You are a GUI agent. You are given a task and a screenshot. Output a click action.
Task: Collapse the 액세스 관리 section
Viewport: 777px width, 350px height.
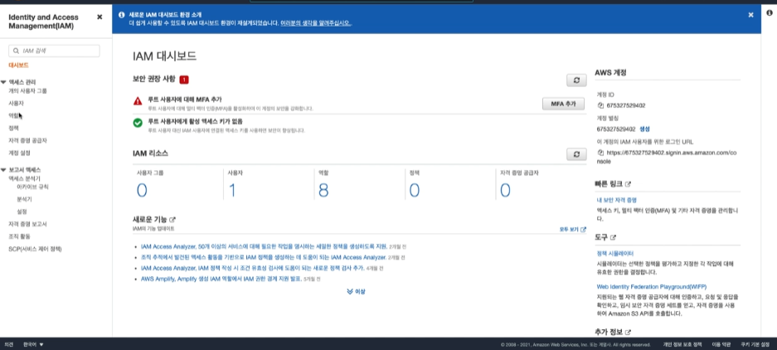[3, 82]
